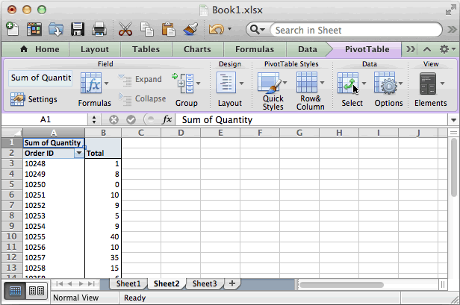Open the Name Box stepper arrows
460x305 pixels.
pyautogui.click(x=94, y=119)
